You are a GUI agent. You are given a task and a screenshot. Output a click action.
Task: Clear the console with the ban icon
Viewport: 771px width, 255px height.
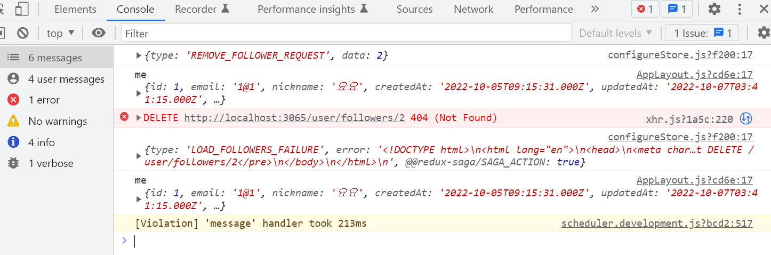pos(22,33)
